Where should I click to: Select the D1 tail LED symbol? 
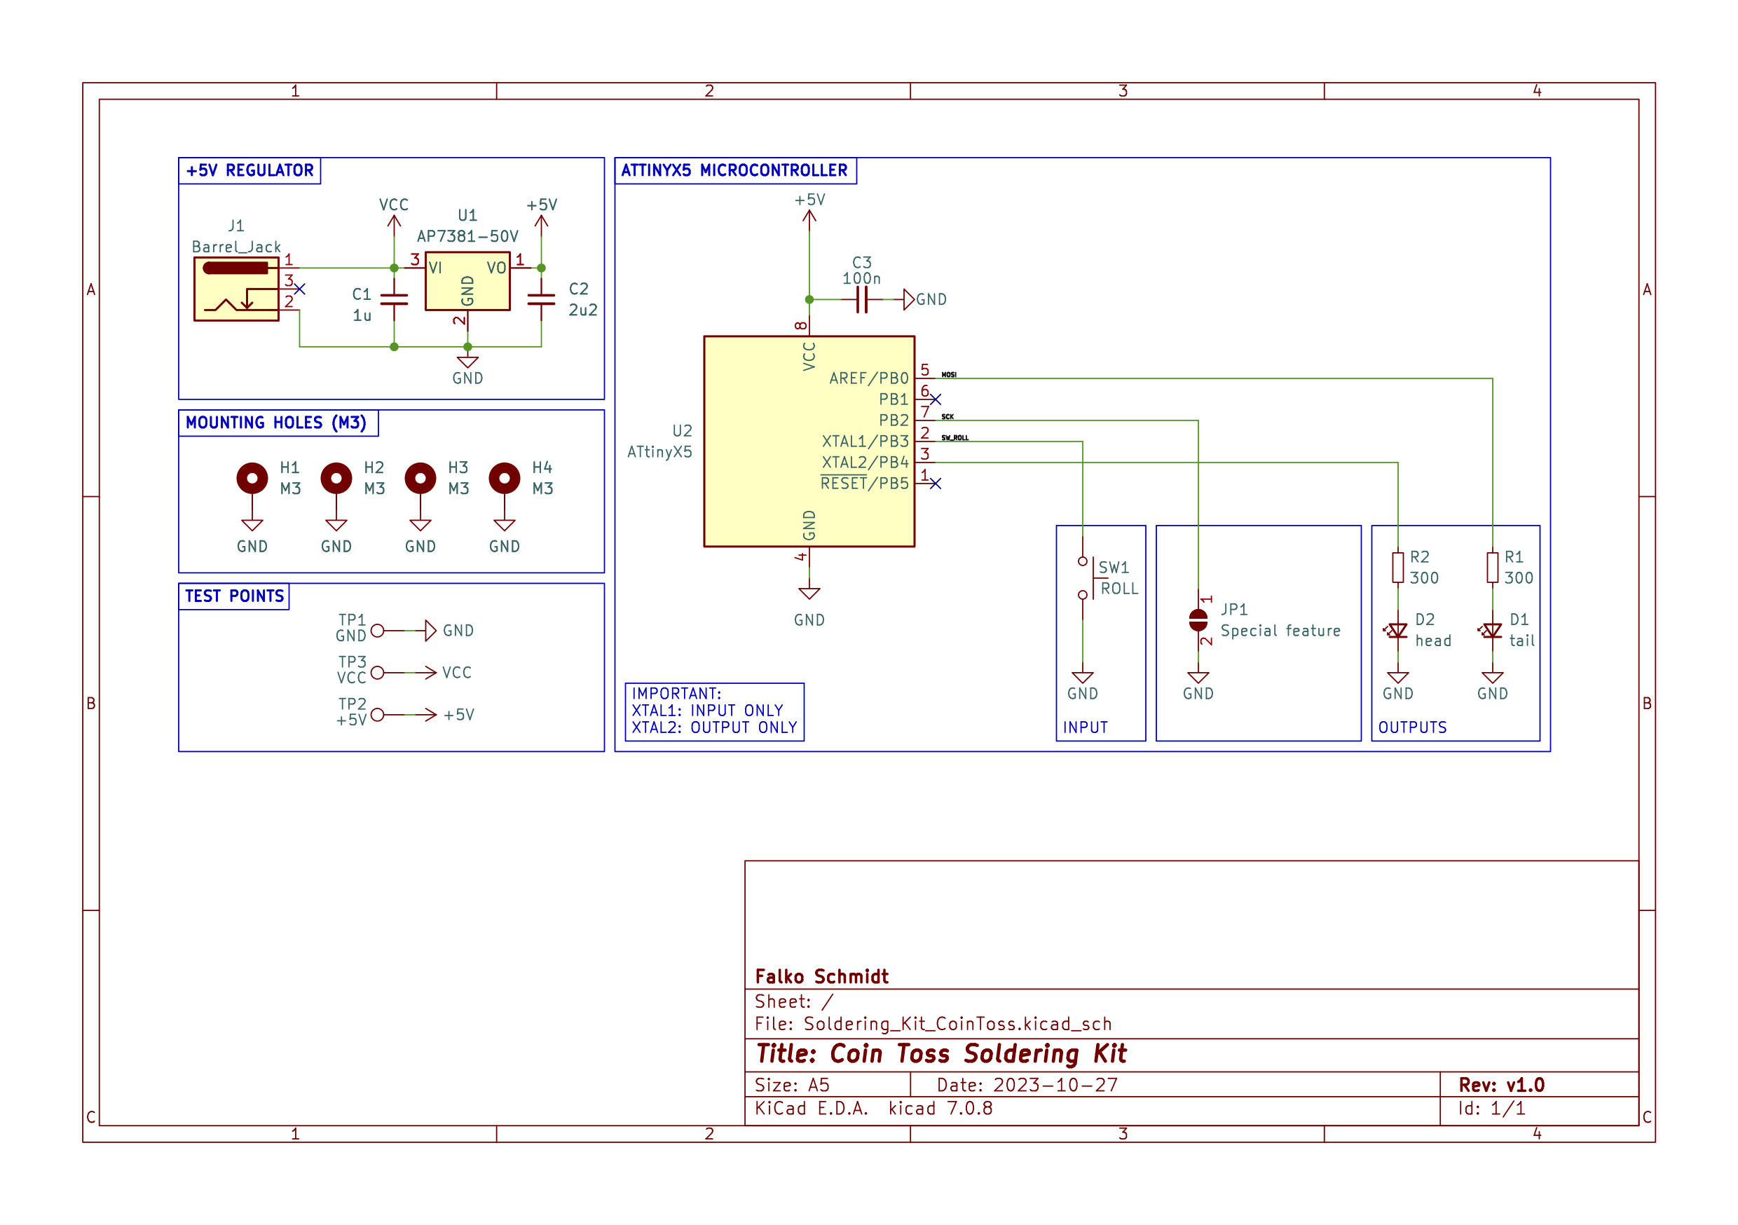click(1492, 631)
